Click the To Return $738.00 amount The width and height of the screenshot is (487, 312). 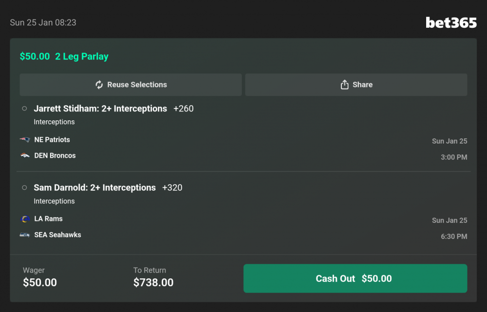point(153,282)
